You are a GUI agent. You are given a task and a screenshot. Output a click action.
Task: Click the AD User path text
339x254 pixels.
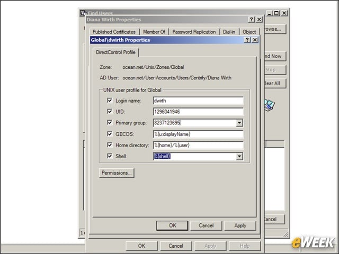click(177, 78)
